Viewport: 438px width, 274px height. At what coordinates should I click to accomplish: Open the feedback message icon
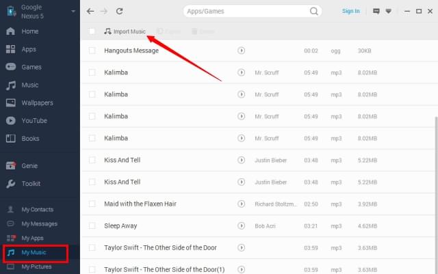pos(376,11)
